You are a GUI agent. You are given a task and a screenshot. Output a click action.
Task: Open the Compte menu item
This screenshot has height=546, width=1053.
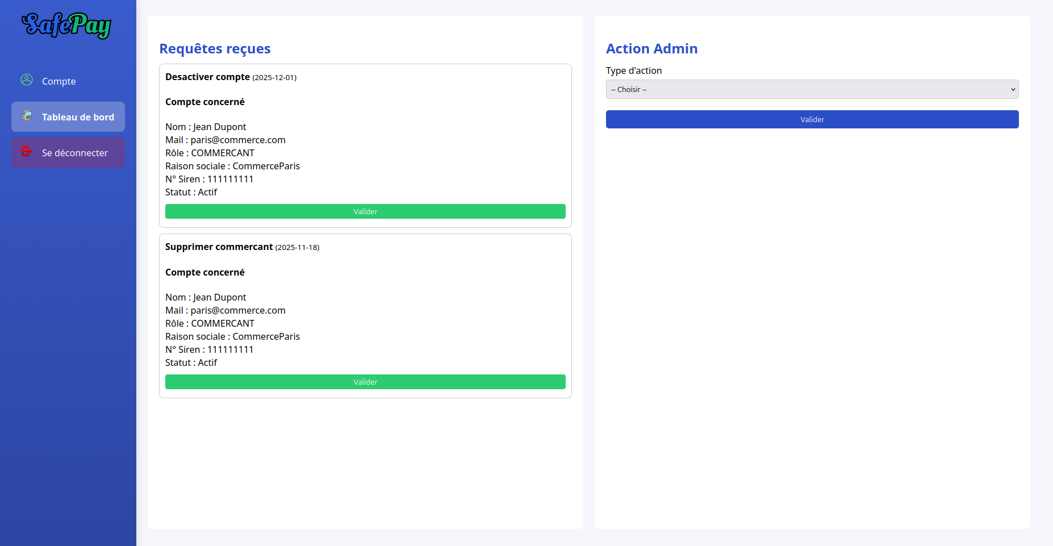click(x=58, y=81)
